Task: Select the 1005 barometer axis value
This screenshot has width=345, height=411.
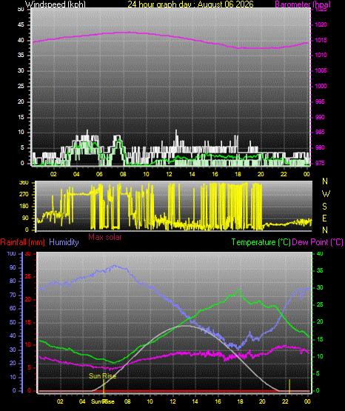Action: coord(321,70)
